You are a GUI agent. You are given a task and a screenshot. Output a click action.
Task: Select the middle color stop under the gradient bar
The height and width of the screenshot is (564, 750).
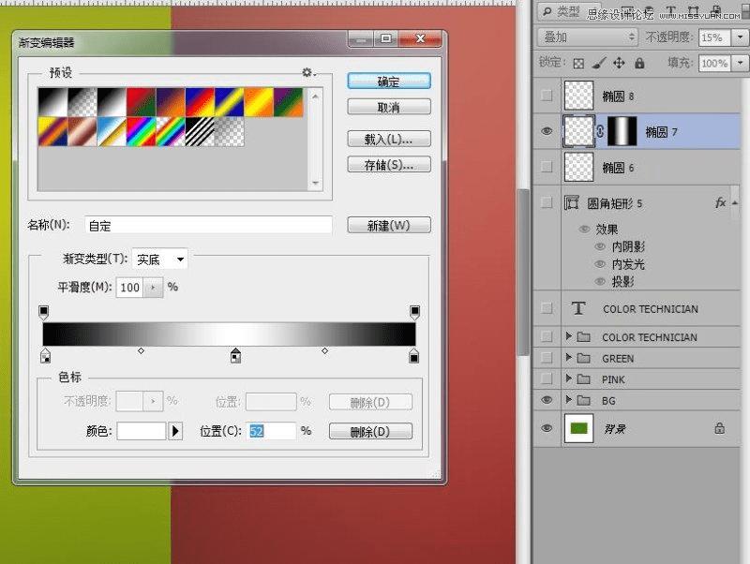pyautogui.click(x=234, y=356)
